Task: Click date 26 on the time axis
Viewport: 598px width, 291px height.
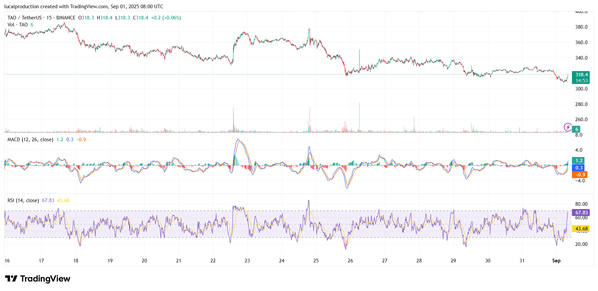Action: coord(350,261)
